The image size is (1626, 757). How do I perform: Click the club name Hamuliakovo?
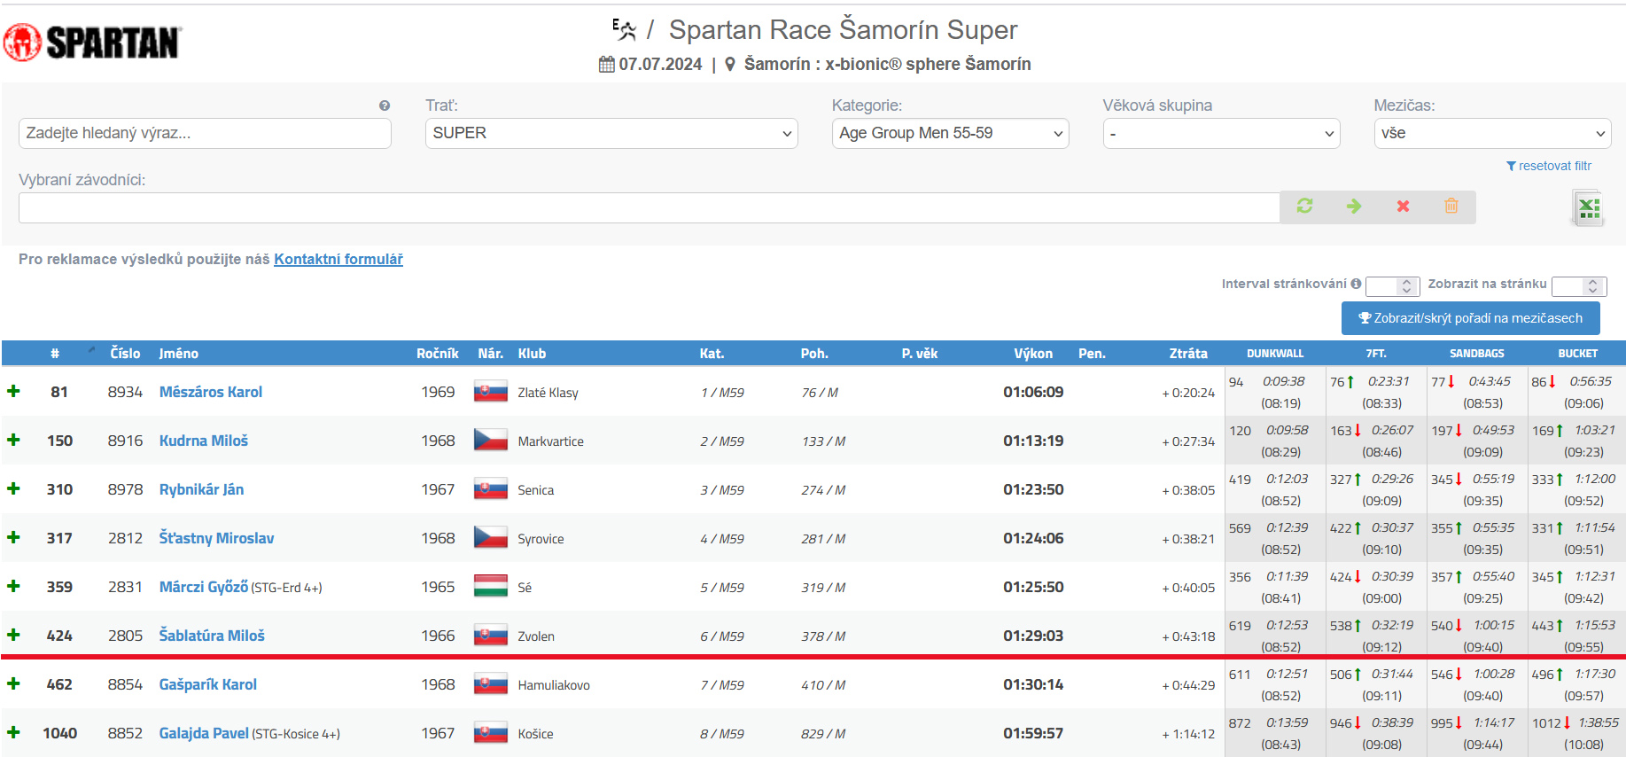click(x=554, y=685)
